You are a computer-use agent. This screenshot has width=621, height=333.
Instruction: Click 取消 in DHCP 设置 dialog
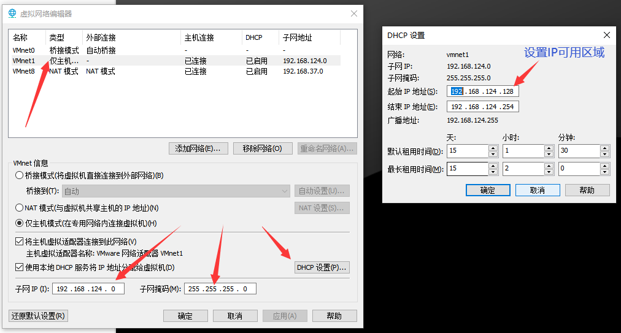538,190
